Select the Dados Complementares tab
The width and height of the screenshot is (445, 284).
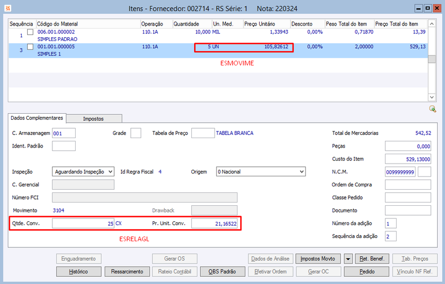coord(37,118)
